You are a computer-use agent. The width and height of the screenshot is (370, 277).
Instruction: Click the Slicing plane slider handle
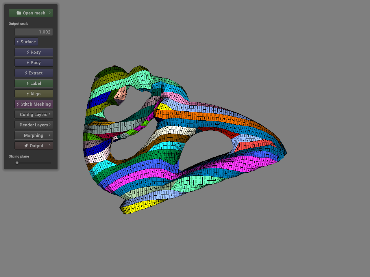click(x=17, y=163)
